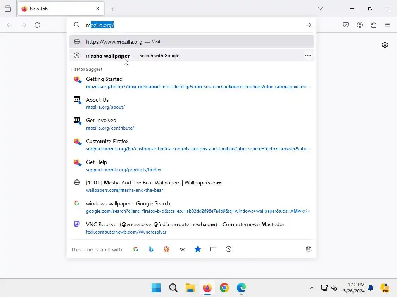Search this time in History clock
The height and width of the screenshot is (297, 397).
(x=229, y=249)
